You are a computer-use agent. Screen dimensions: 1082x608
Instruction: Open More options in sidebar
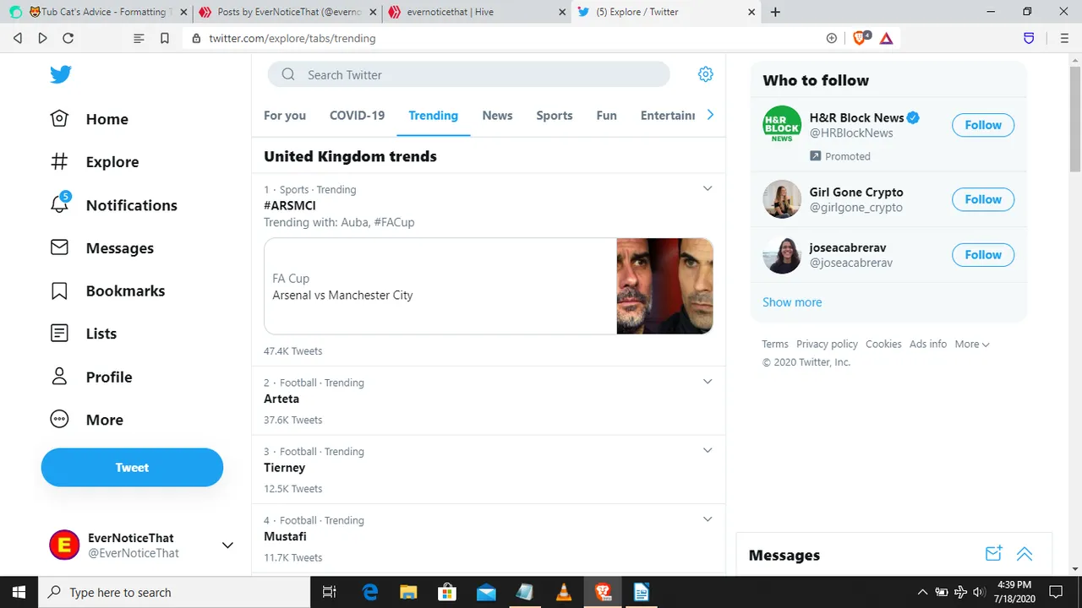click(x=86, y=420)
